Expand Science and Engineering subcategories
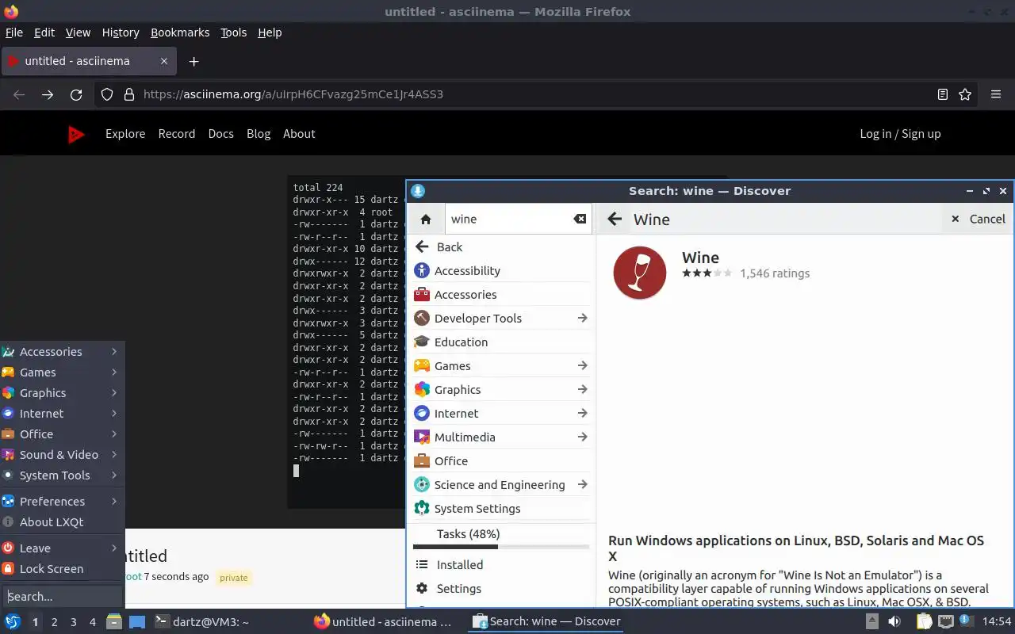Image resolution: width=1015 pixels, height=634 pixels. point(582,484)
